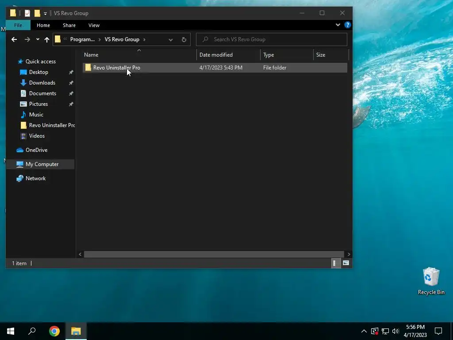453x340 pixels.
Task: Unpin Documents using its pin icon
Action: coord(71,94)
